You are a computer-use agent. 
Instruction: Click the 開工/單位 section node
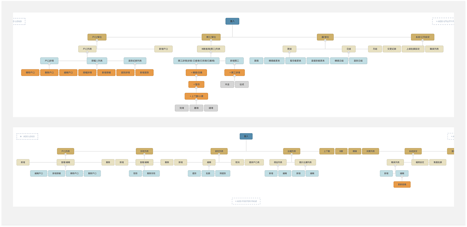pyautogui.click(x=211, y=37)
